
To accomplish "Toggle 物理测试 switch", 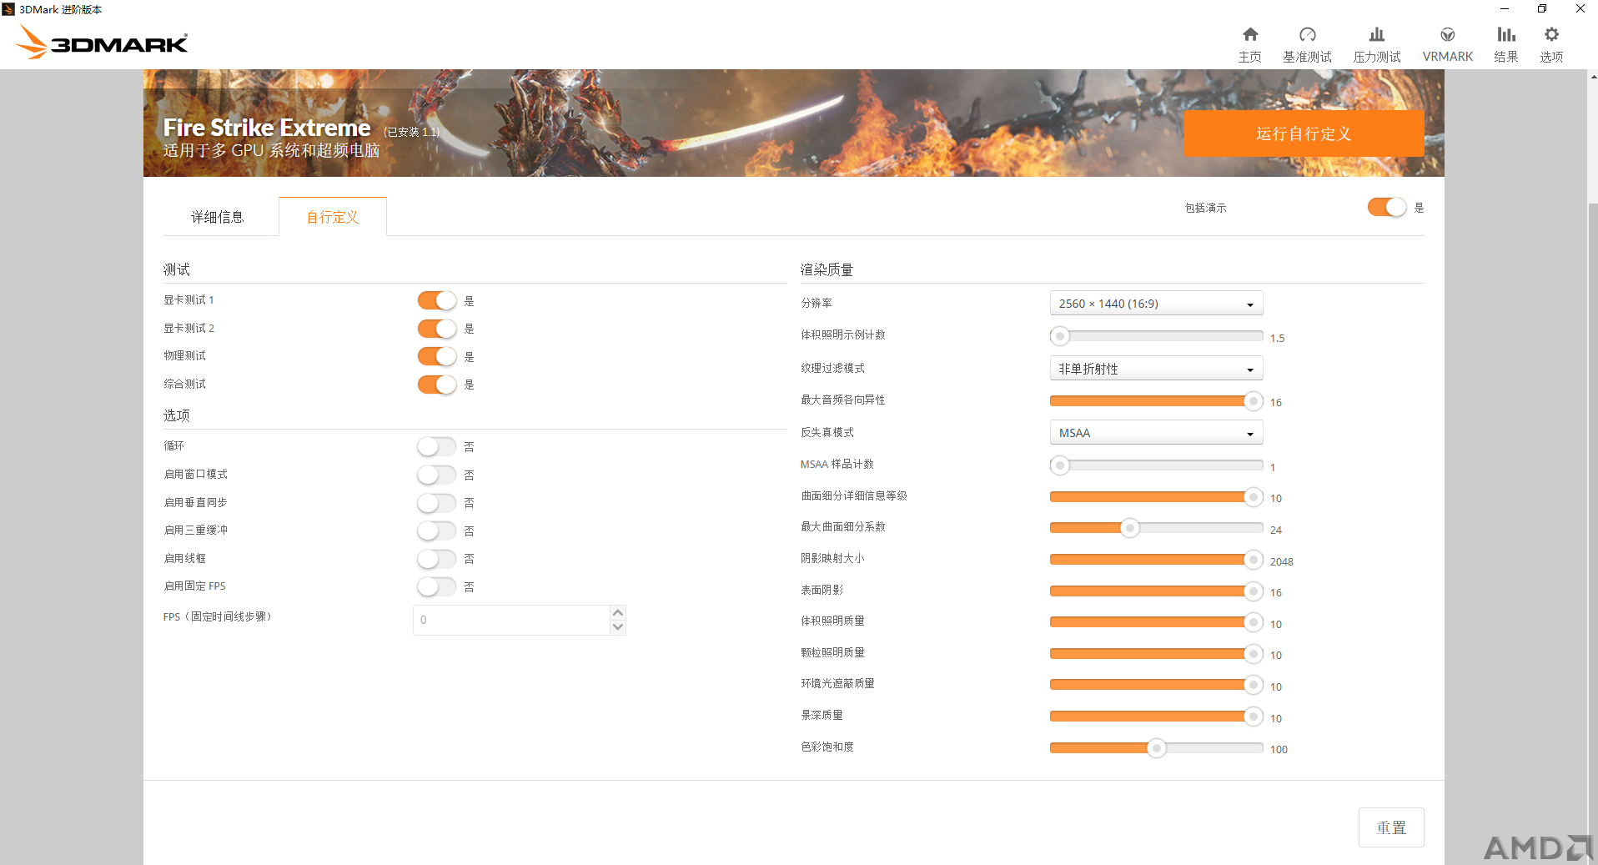I will (437, 356).
